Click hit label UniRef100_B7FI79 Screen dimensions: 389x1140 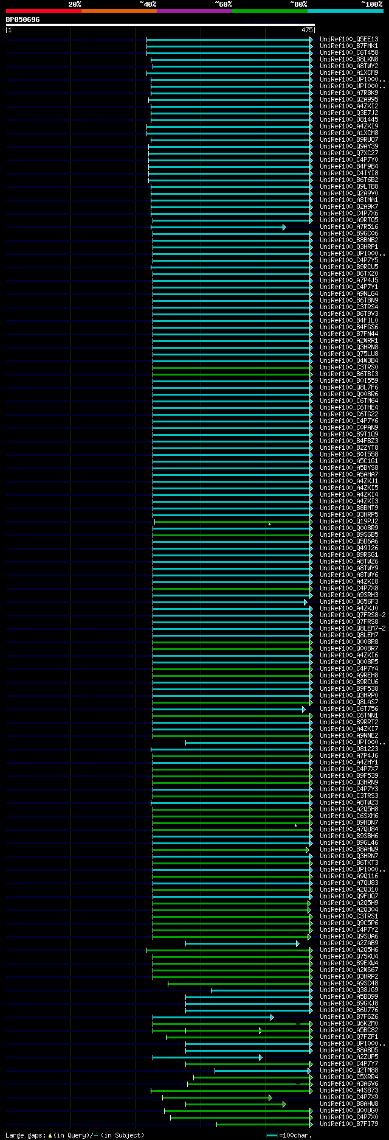point(349,1124)
